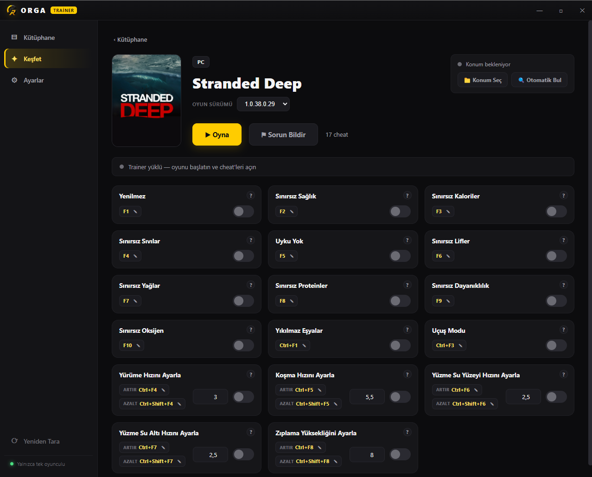Turn on Yüzme Su Altı Hızını toggle
Image resolution: width=592 pixels, height=477 pixels.
tap(243, 454)
